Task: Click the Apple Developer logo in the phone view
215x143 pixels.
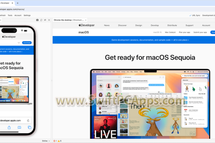Action: (x=9, y=37)
